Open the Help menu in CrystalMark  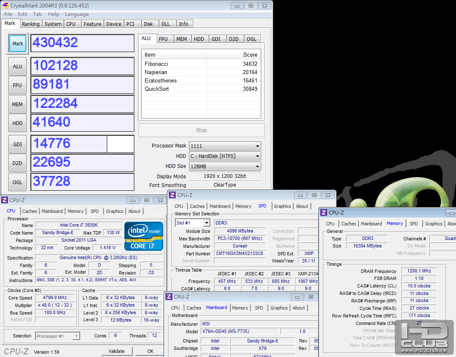[x=53, y=14]
